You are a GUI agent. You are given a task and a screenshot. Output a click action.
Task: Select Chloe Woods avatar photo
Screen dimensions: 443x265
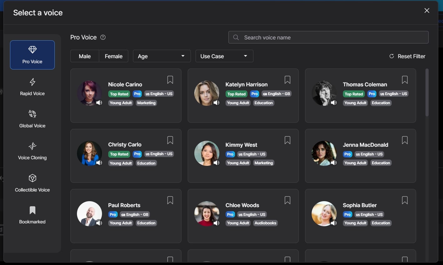(x=207, y=214)
